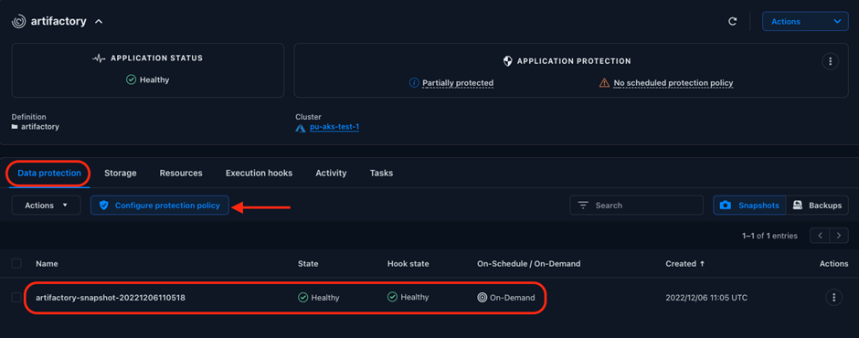Click the Application Protection shield icon
This screenshot has width=859, height=338.
pyautogui.click(x=508, y=61)
